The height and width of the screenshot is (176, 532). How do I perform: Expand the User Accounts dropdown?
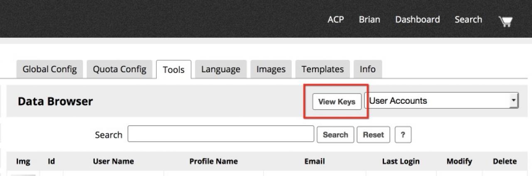(x=441, y=101)
